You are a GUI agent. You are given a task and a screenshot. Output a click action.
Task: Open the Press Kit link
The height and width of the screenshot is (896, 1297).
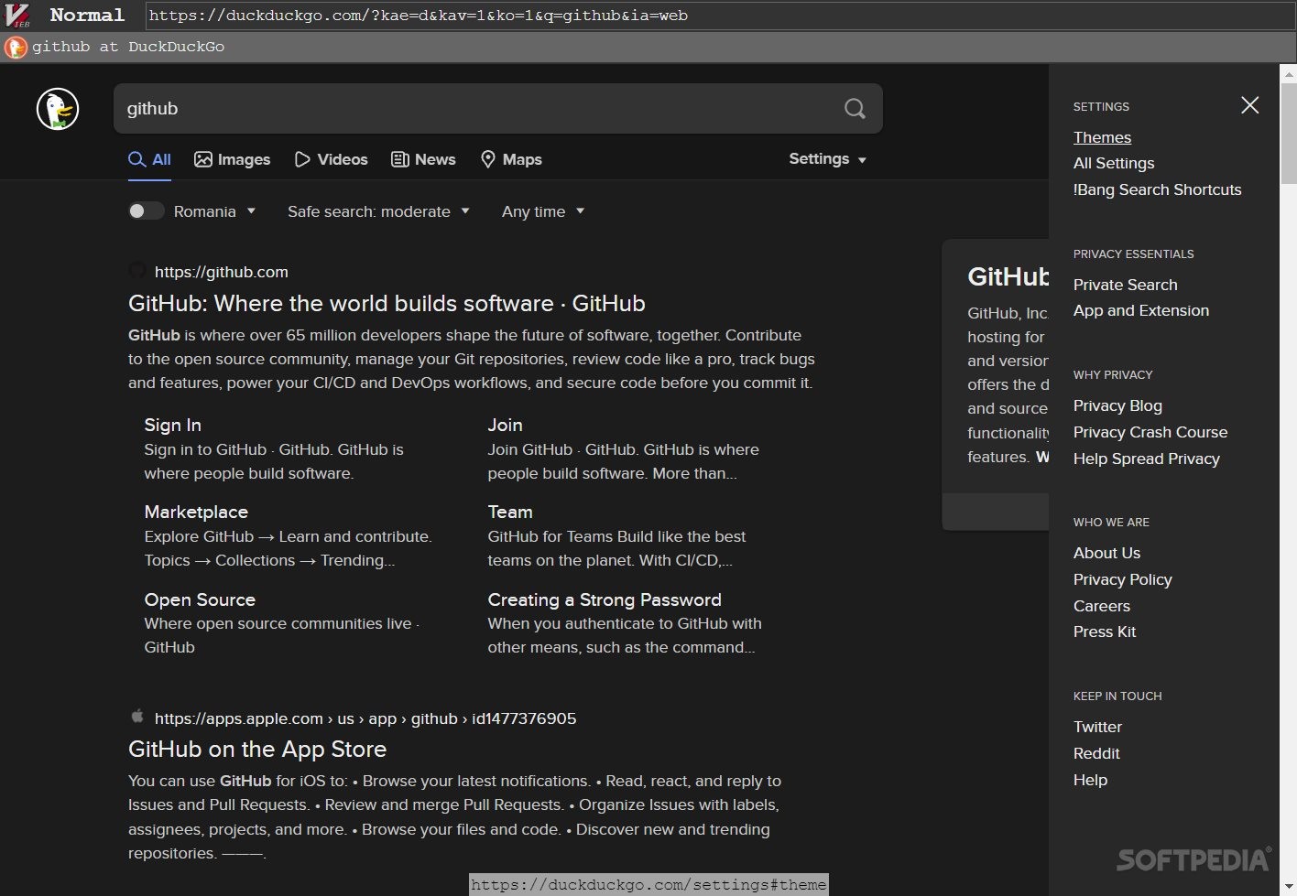1105,632
